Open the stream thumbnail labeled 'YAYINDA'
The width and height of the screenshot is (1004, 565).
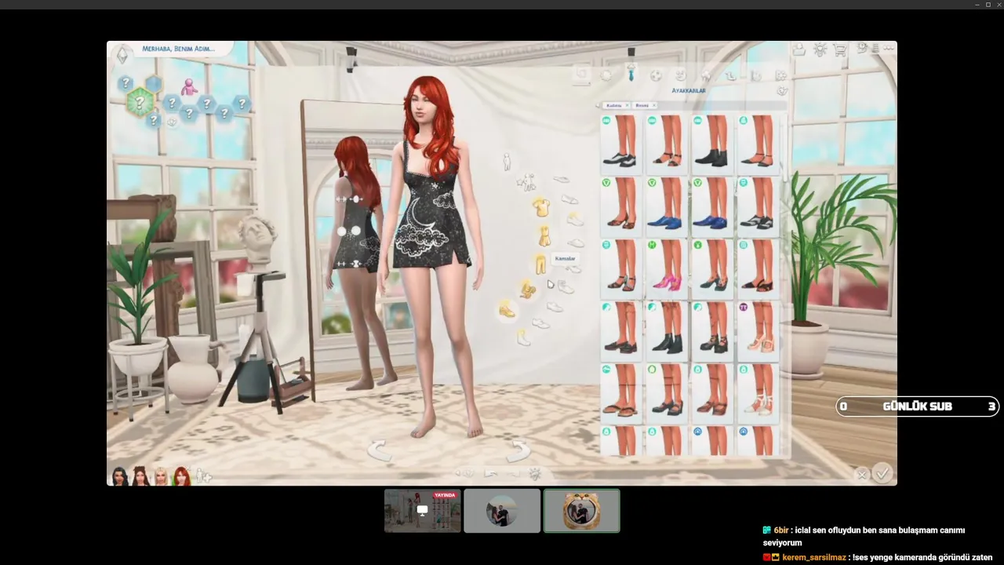point(422,511)
